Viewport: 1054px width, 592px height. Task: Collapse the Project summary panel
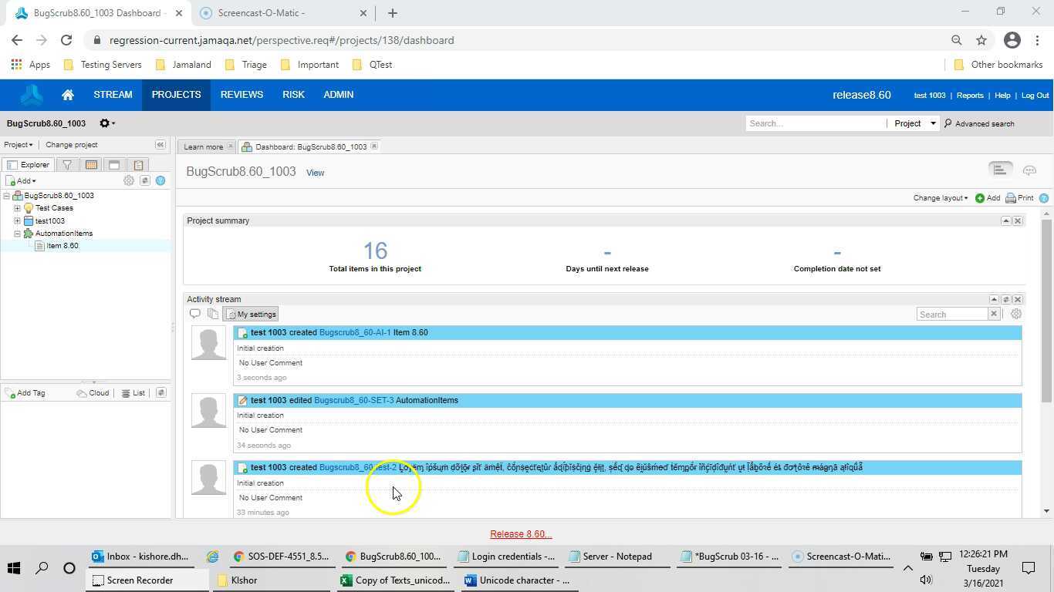click(1005, 220)
